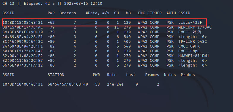
Task: Click the Lost column header
Action: [x=131, y=75]
